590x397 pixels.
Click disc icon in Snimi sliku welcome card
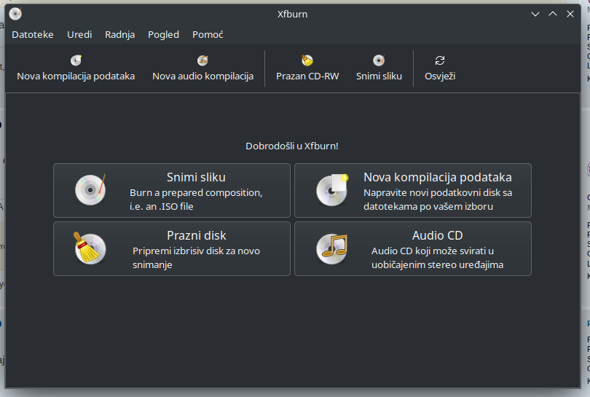90,189
